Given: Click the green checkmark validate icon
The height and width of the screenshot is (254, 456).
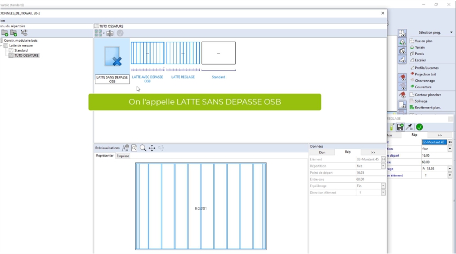Looking at the screenshot, I should (x=418, y=127).
